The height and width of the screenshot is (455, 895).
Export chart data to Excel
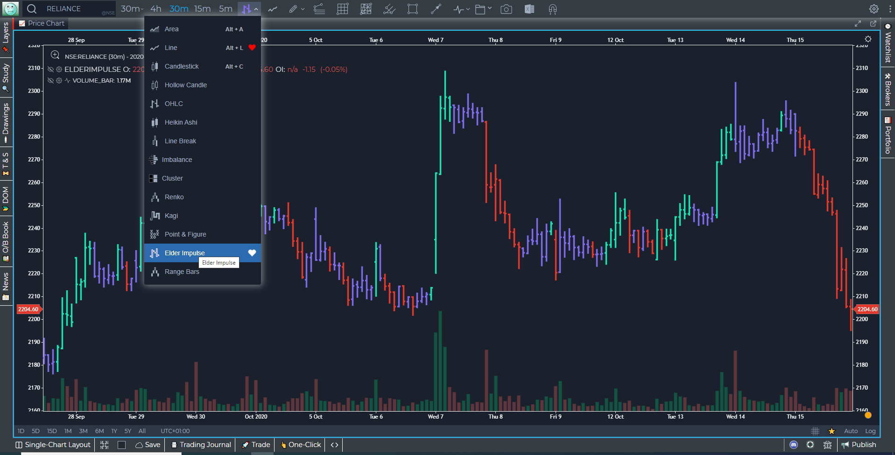coord(529,9)
